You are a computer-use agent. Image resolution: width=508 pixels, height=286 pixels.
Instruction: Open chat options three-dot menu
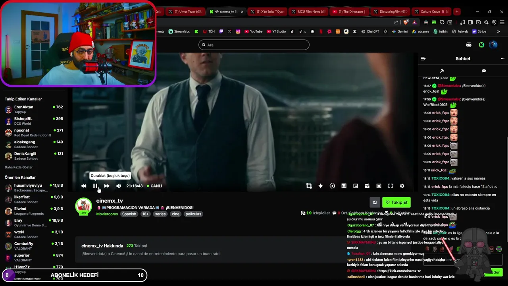pyautogui.click(x=502, y=58)
